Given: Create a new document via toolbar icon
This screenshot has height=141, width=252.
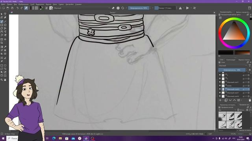Looking at the screenshot, I should 4,8.
